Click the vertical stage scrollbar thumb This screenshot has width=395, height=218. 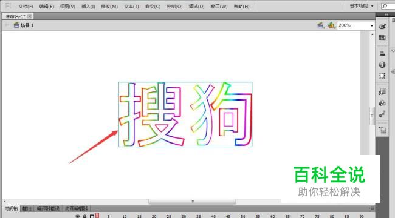coord(372,116)
